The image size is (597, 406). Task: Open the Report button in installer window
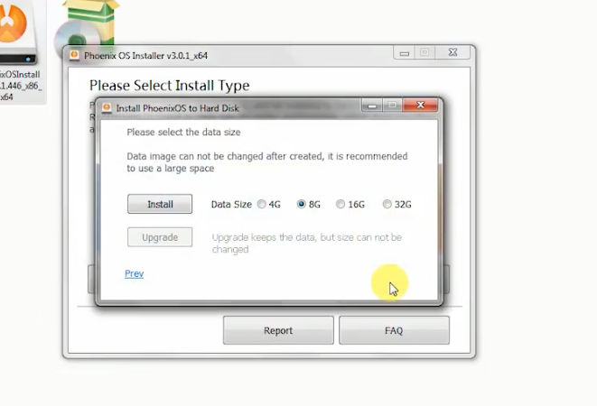click(278, 330)
